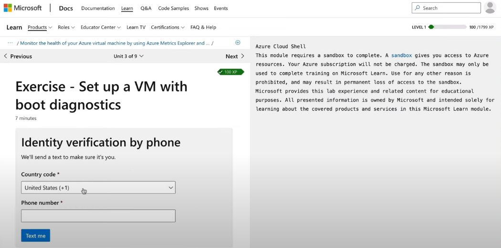Go to the Next unit
The height and width of the screenshot is (248, 501).
point(235,56)
